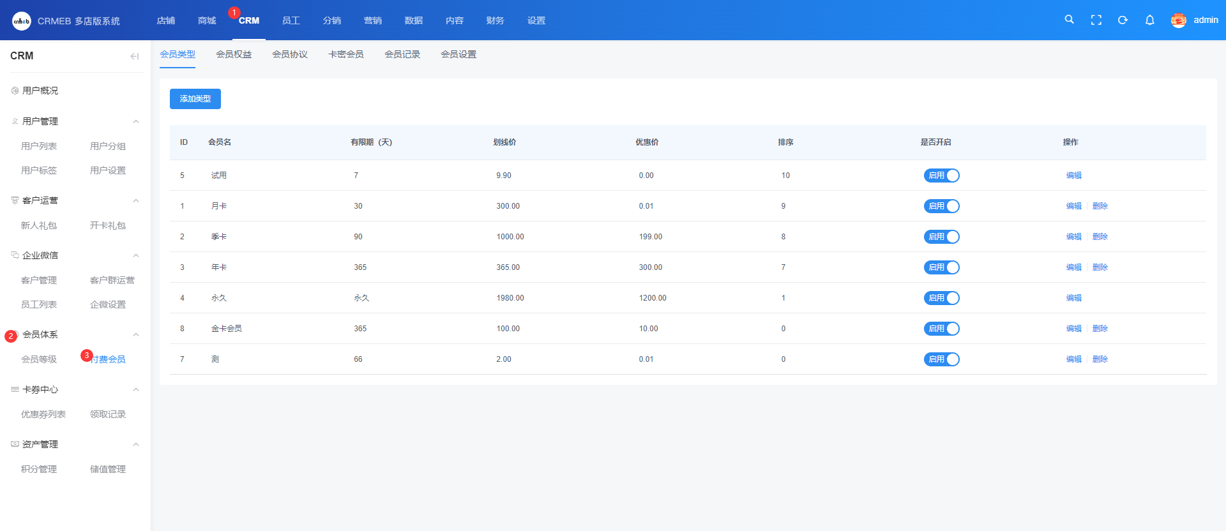Disable the 试用 membership toggle
Image resolution: width=1226 pixels, height=531 pixels.
point(941,176)
